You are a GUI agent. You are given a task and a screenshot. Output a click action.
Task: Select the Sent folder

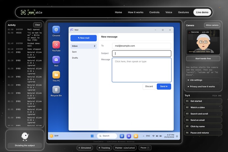(x=83, y=52)
